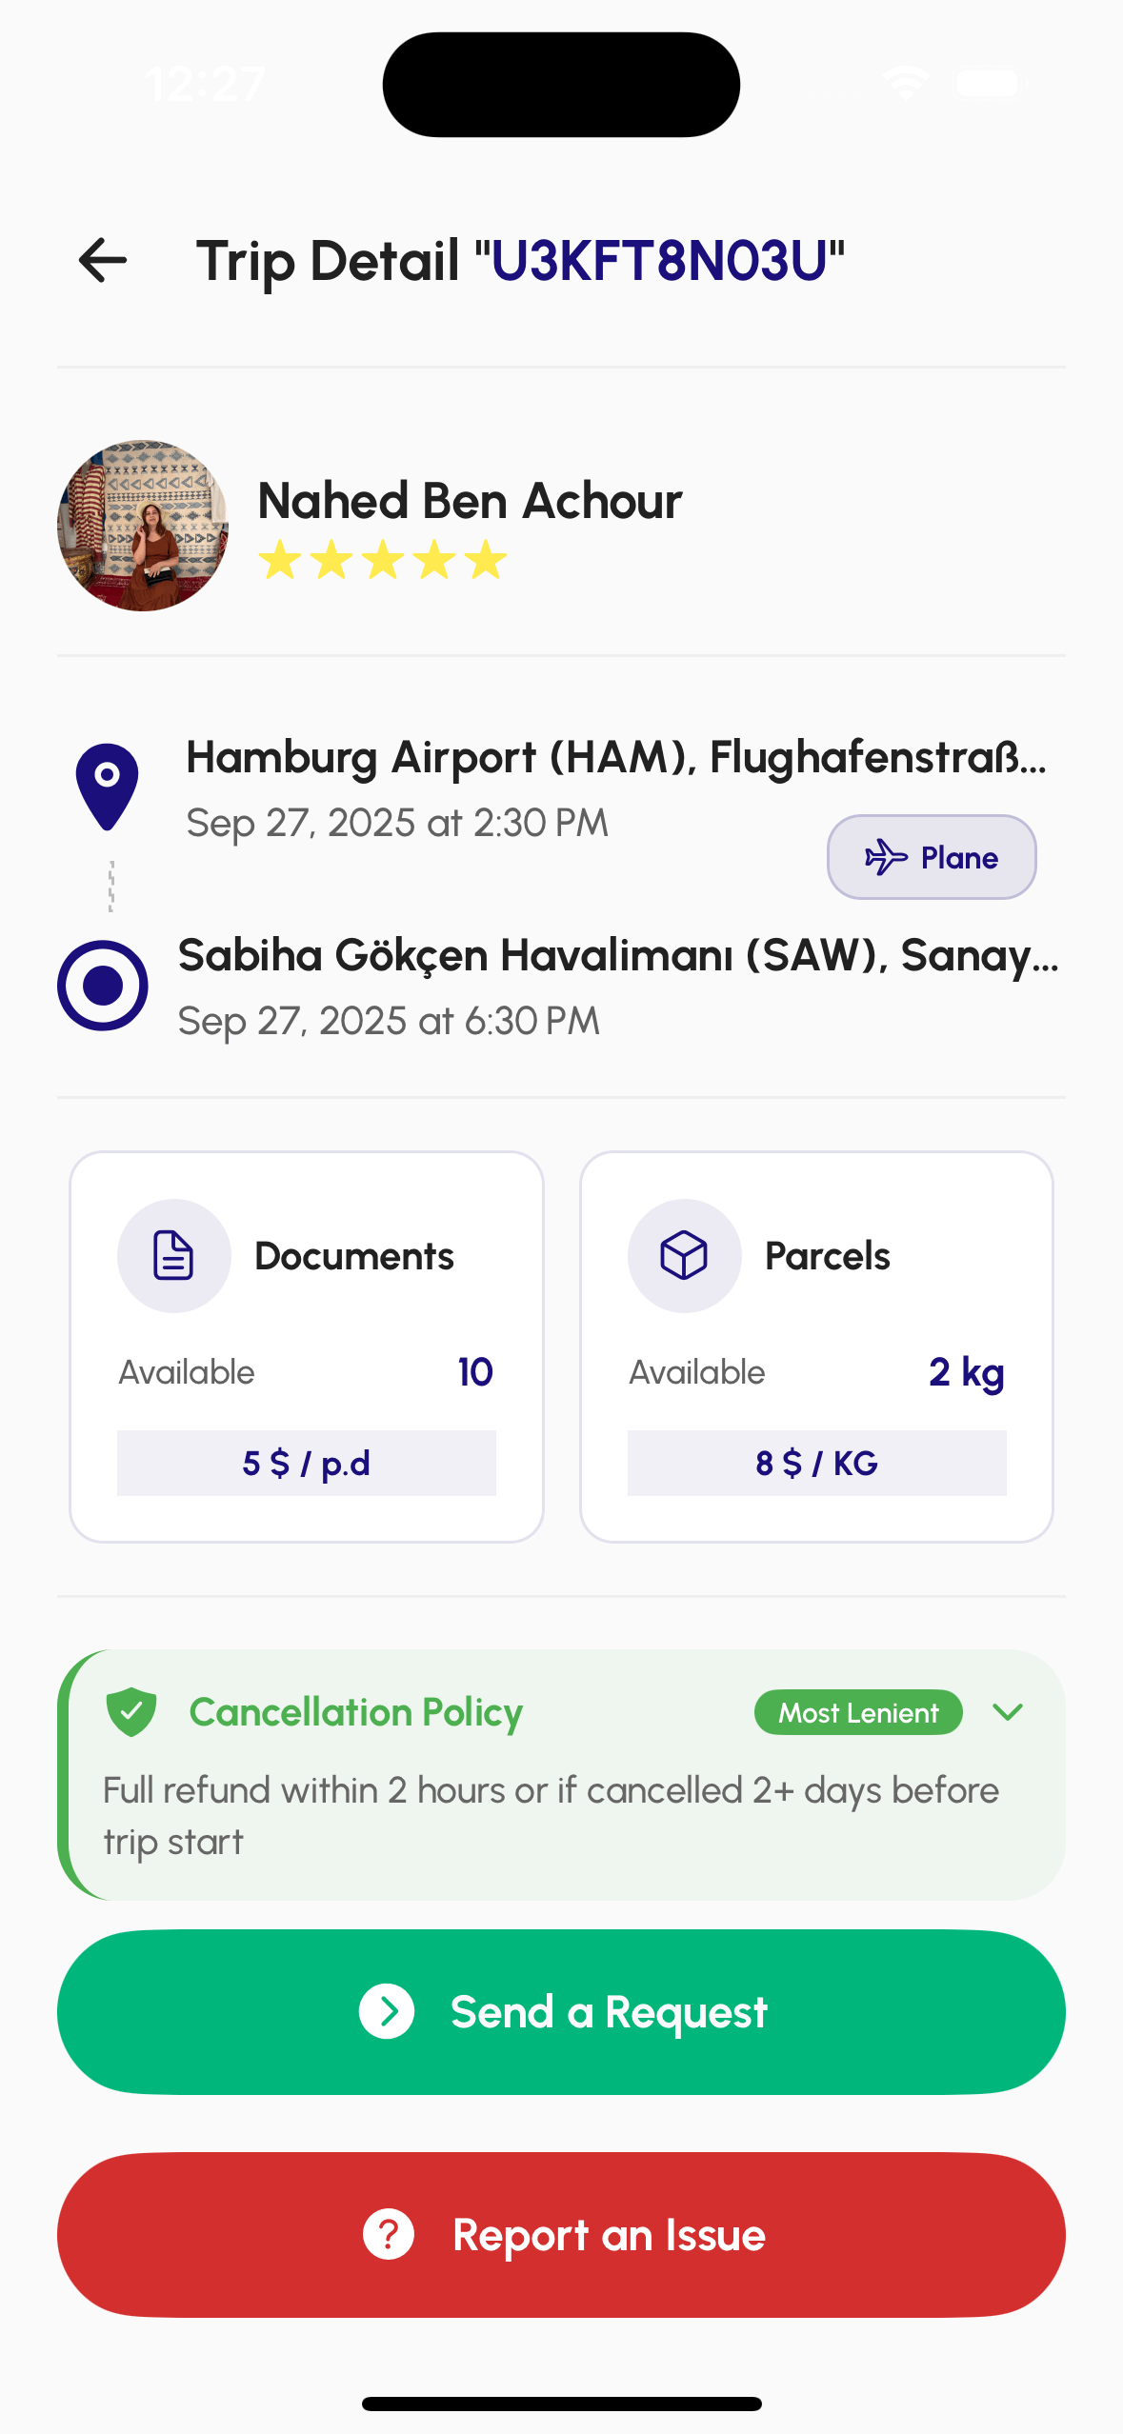The width and height of the screenshot is (1123, 2434).
Task: Click the Cancellation Policy shield icon
Action: pos(131,1711)
